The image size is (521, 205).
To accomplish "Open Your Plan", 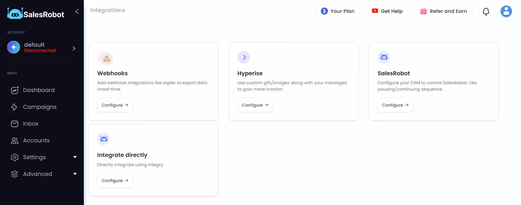I will pos(337,11).
